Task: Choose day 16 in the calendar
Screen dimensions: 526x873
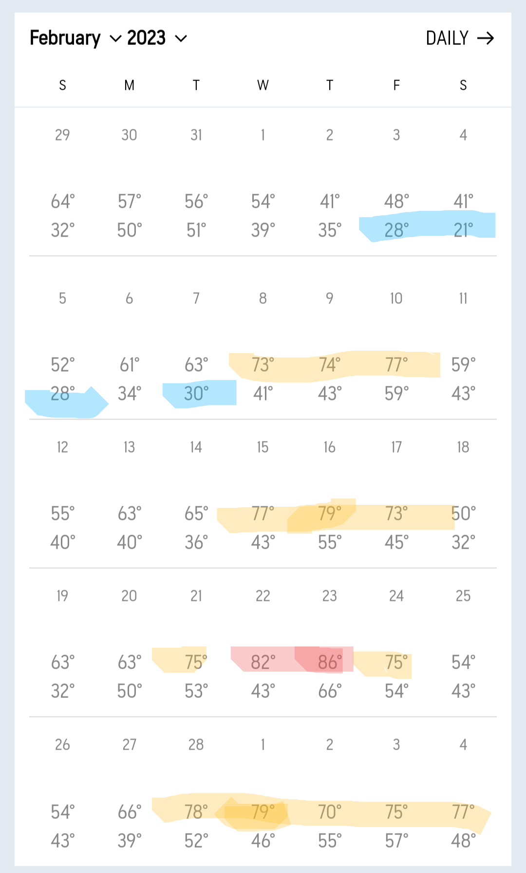Action: [x=330, y=447]
